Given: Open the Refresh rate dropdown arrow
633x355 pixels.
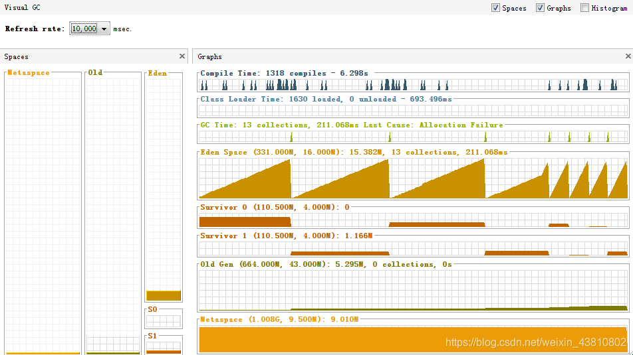Looking at the screenshot, I should pyautogui.click(x=104, y=29).
